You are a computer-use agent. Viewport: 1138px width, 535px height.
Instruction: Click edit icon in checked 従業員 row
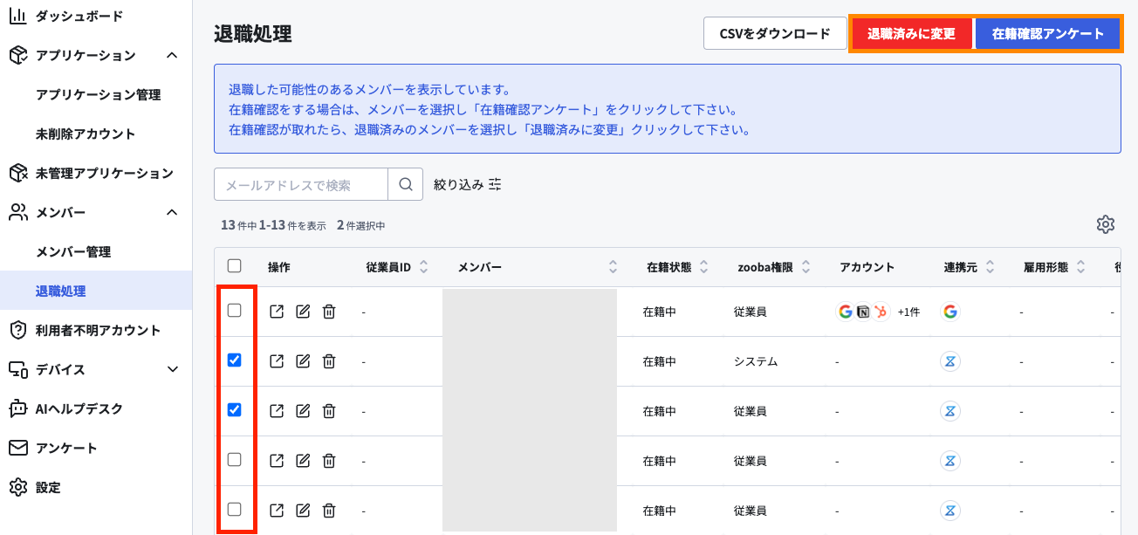coord(303,411)
